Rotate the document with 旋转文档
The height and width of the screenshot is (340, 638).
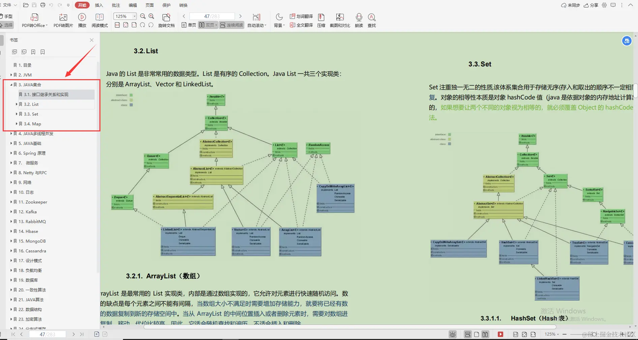pyautogui.click(x=166, y=20)
